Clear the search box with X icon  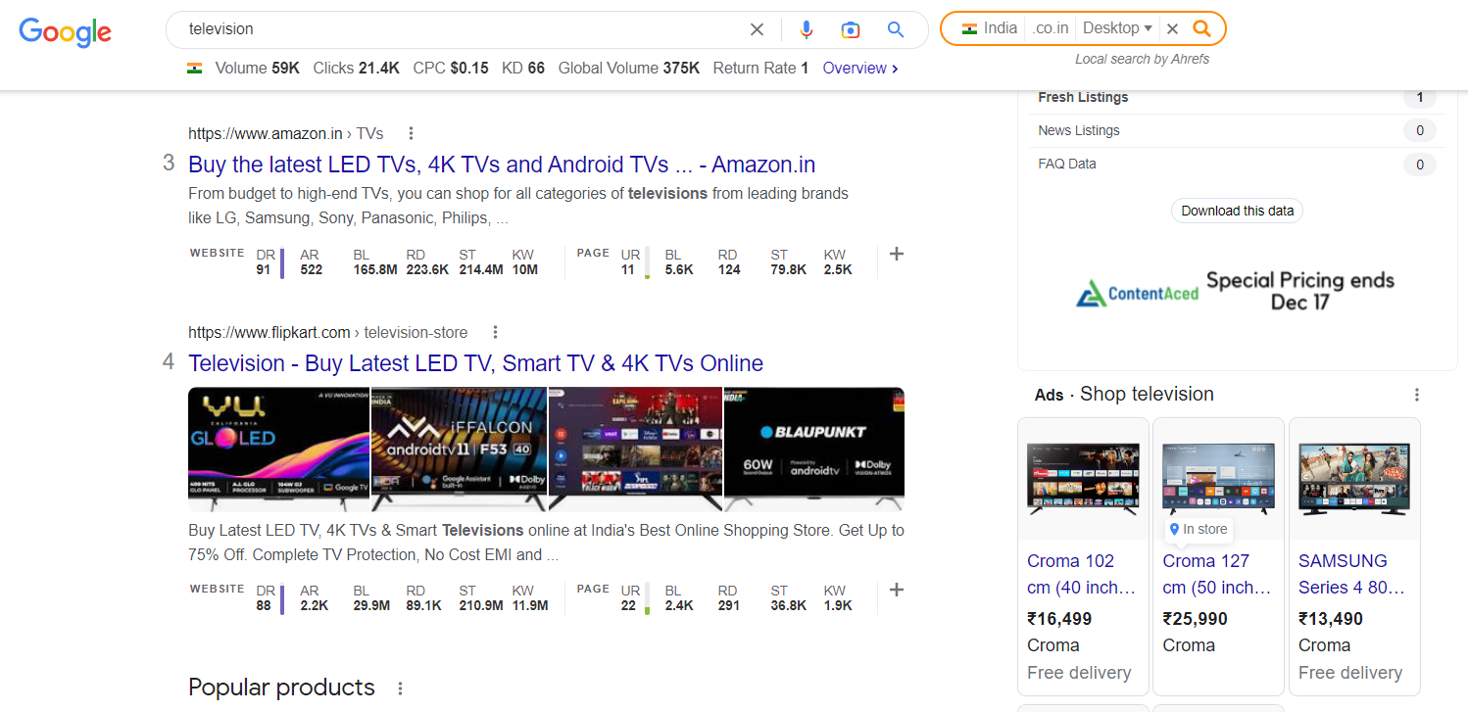[757, 29]
